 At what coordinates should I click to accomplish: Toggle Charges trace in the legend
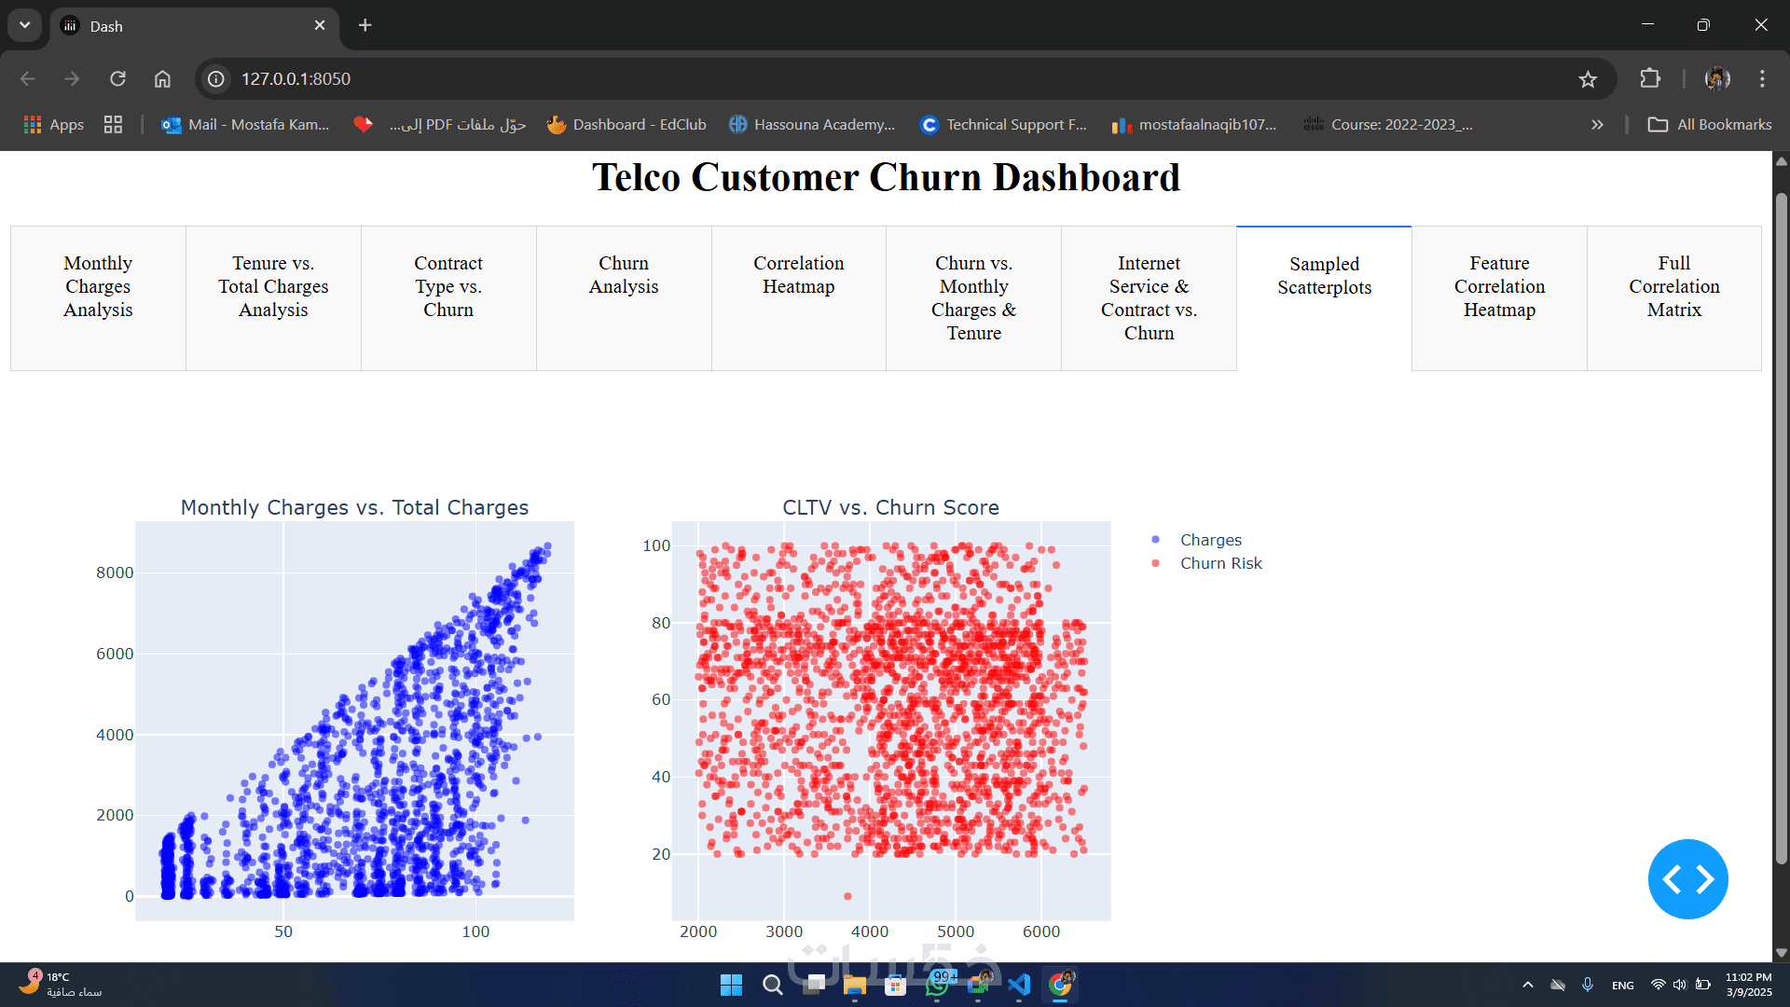1210,540
